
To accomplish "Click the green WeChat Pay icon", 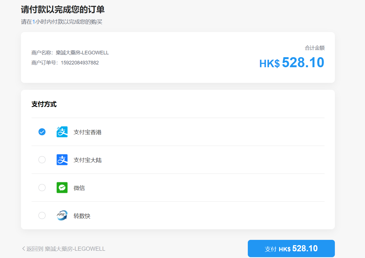I will click(62, 188).
